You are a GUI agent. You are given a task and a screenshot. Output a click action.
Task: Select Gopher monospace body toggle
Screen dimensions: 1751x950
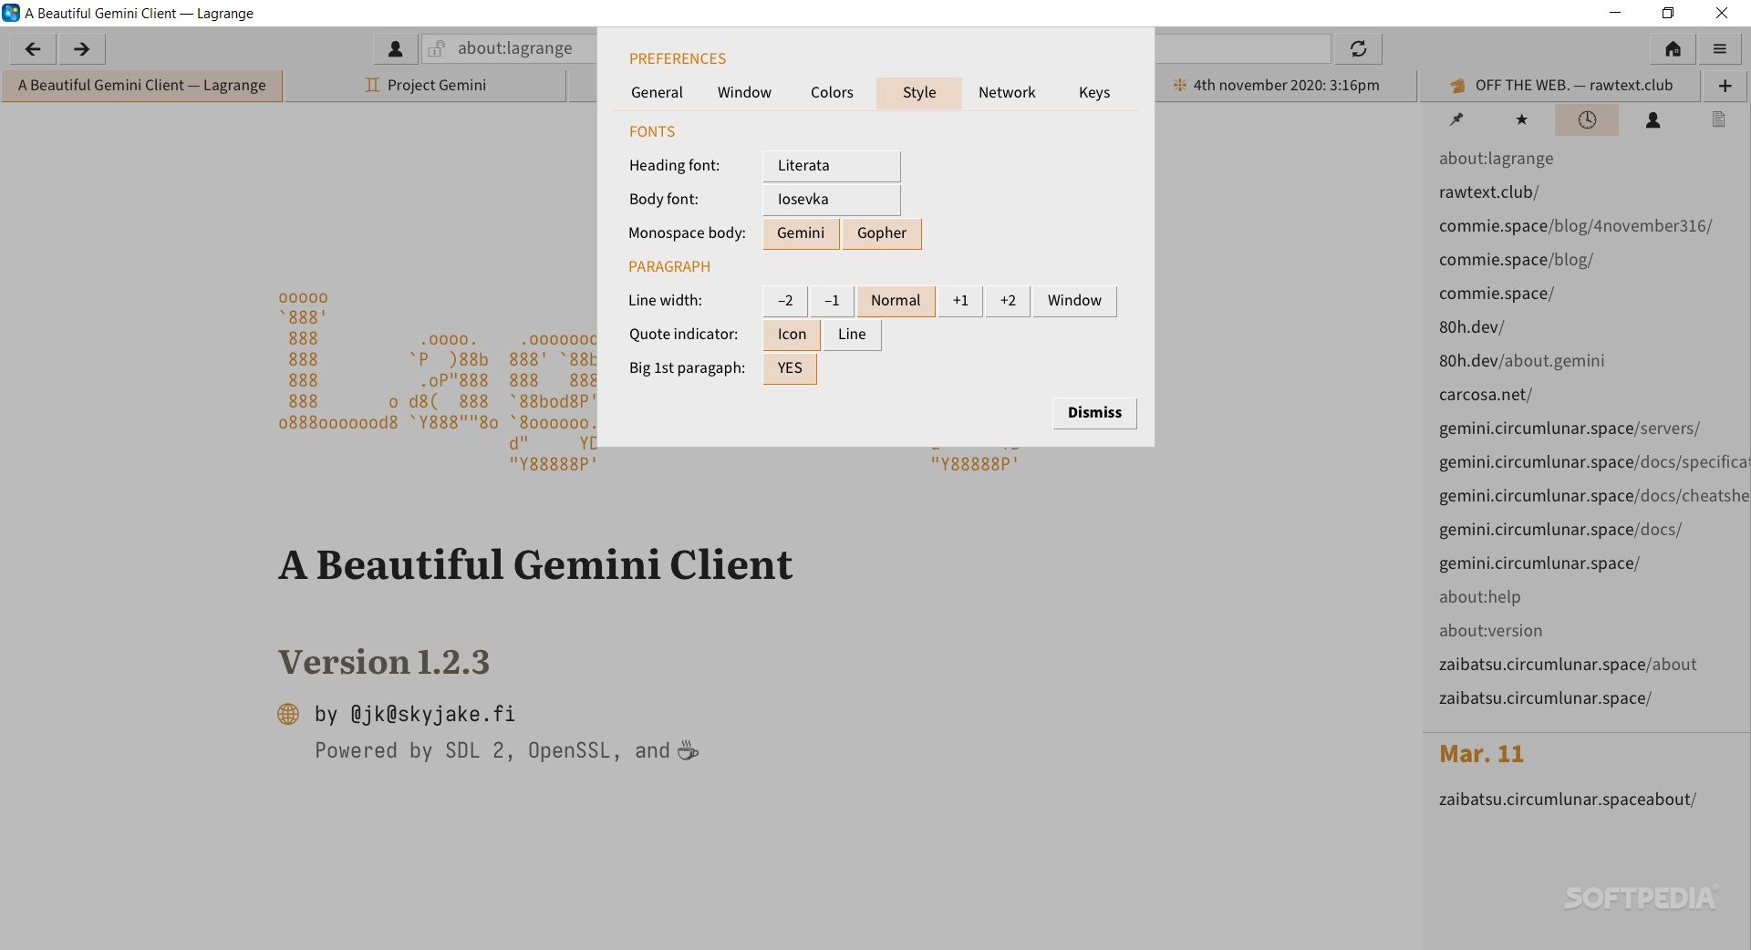tap(882, 233)
